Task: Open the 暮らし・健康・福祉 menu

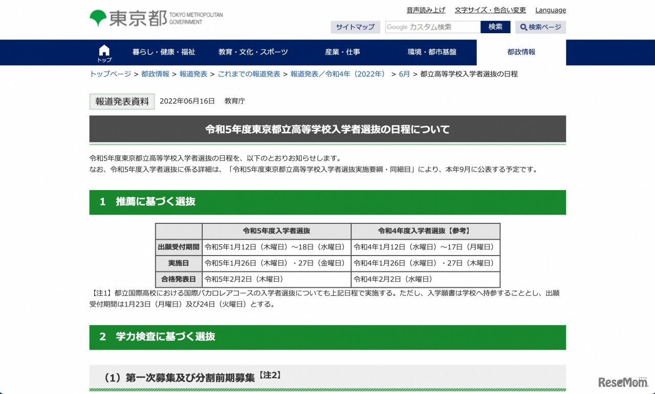Action: tap(164, 52)
